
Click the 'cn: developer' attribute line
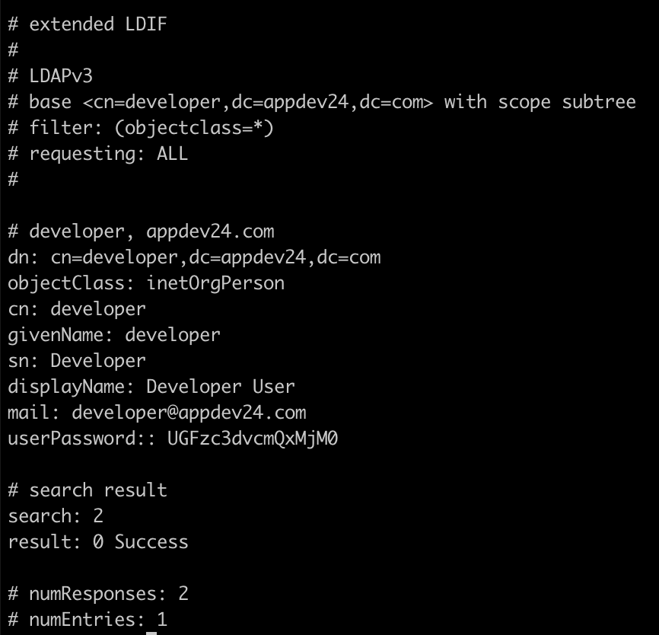(x=77, y=309)
